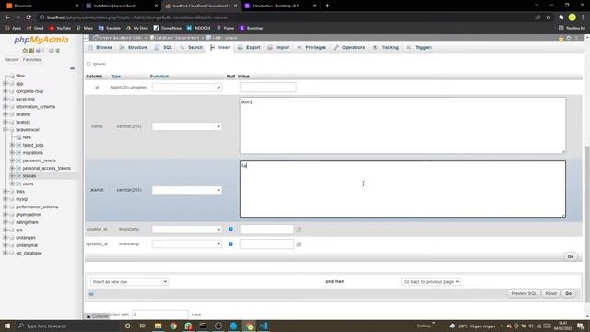Switch to the Search tab
Viewport: 590px width, 332px height.
click(x=192, y=47)
